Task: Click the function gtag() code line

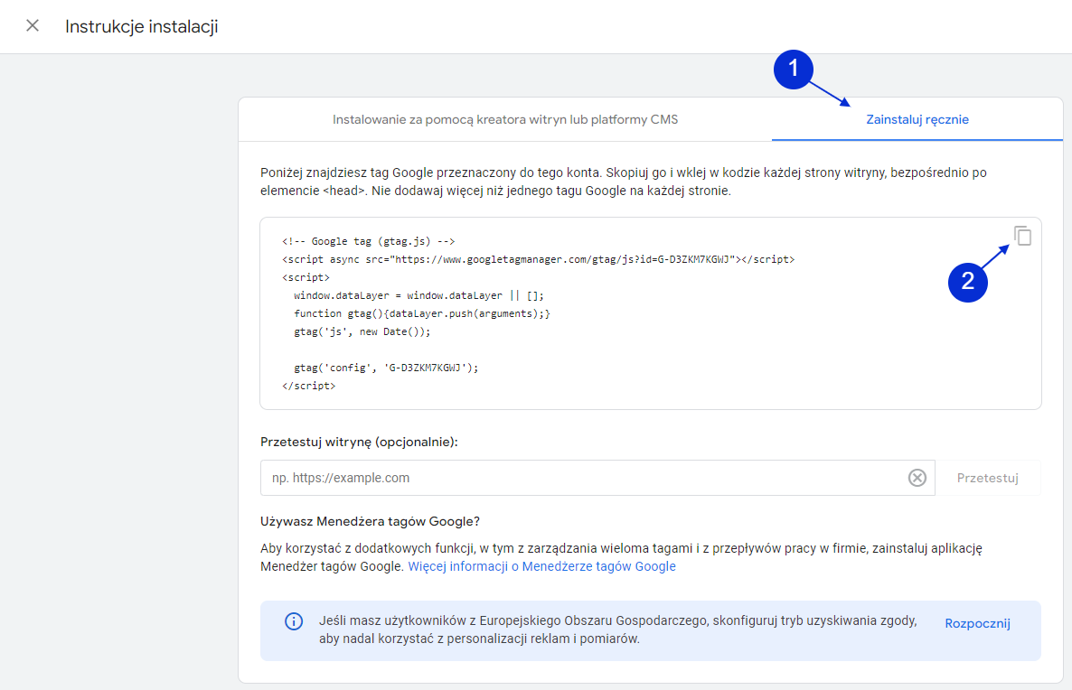Action: coord(422,313)
